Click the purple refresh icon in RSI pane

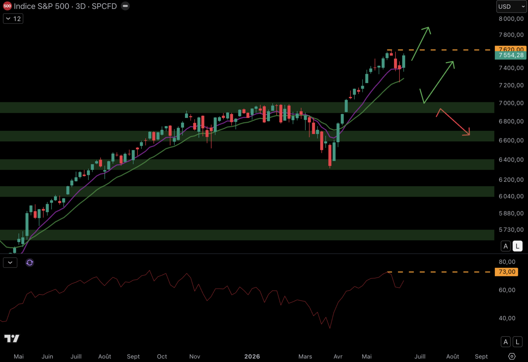pyautogui.click(x=30, y=262)
